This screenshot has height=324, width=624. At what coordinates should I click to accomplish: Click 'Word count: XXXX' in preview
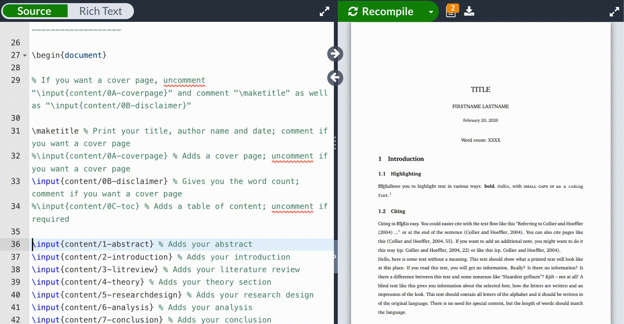(x=480, y=140)
